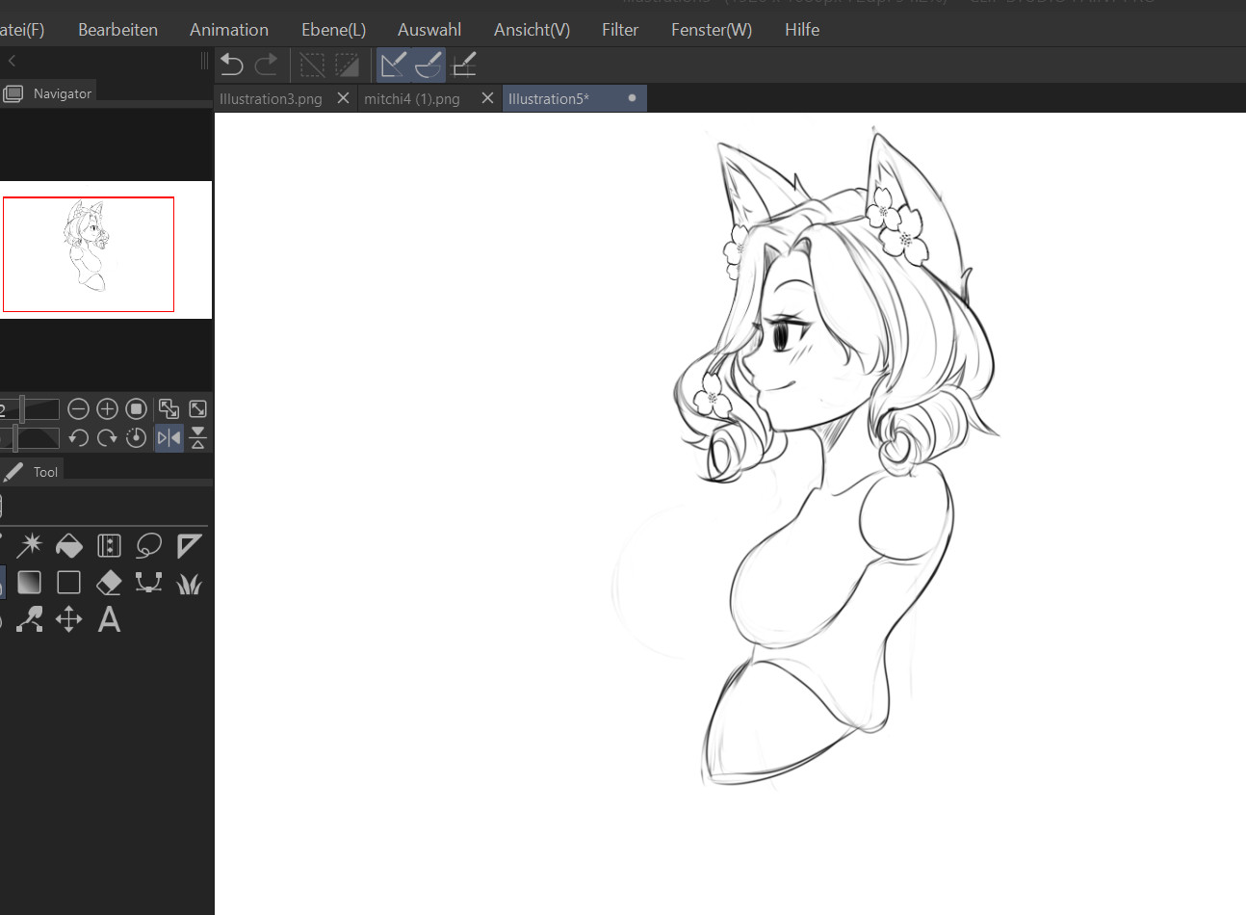Reset Navigator zoom to 100%
This screenshot has height=915, width=1246.
click(136, 409)
